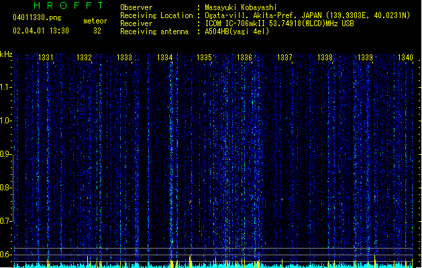Viewport: 422px width, 268px height.
Task: Click the Receiving antenna label
Action: tap(154, 31)
